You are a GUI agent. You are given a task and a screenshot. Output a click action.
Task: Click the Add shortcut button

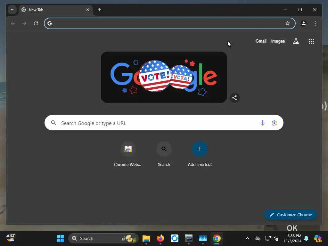[200, 154]
